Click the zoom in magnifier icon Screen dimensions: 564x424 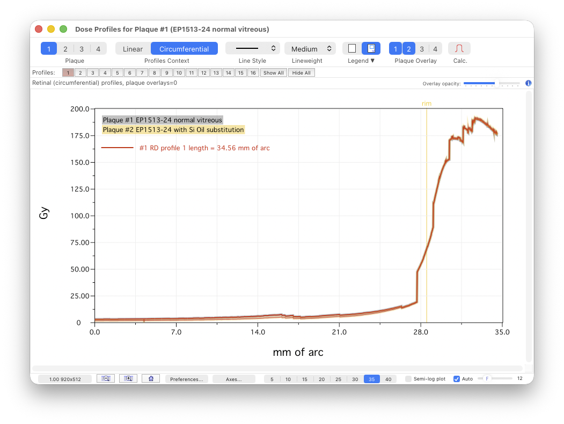pos(128,378)
